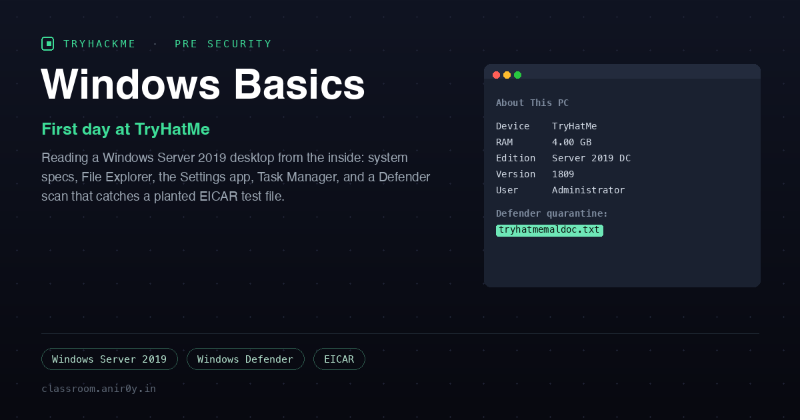Click the red close dot on the About This PC window
Image resolution: width=800 pixels, height=420 pixels.
coord(496,75)
